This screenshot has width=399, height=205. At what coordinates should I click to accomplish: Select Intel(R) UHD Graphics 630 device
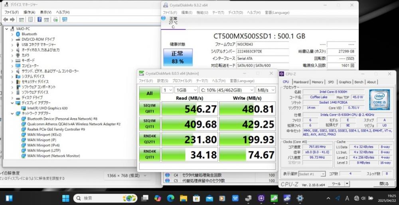tap(47, 108)
